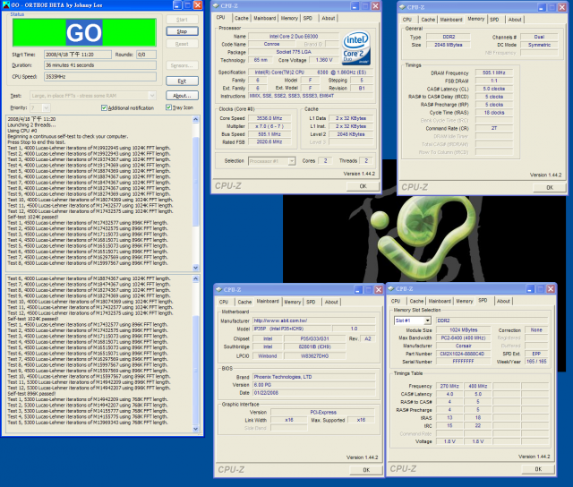This screenshot has width=573, height=487.
Task: Close the CPU-Z CPU tab window
Action: (375, 6)
